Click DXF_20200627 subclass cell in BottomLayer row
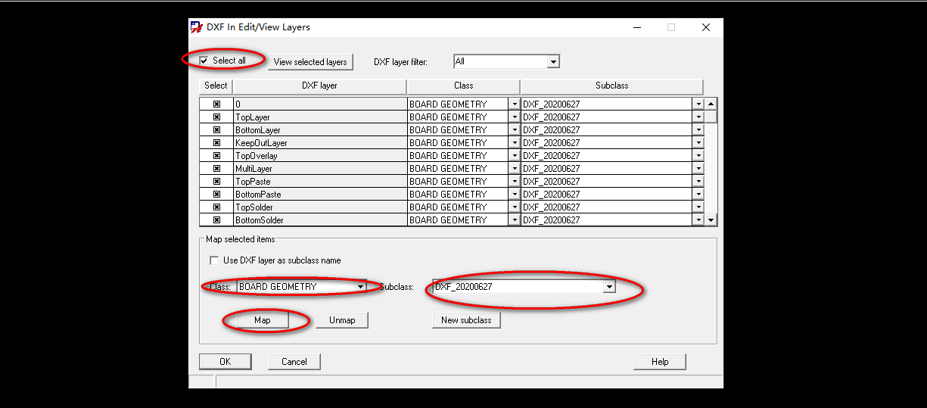The height and width of the screenshot is (408, 927). [x=606, y=130]
